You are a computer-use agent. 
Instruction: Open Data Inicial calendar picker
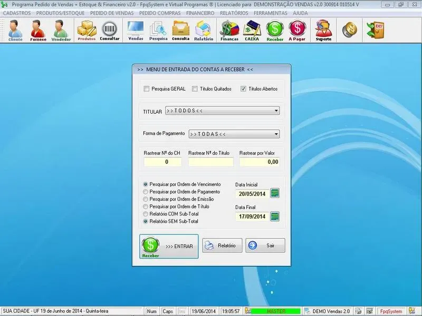click(274, 193)
